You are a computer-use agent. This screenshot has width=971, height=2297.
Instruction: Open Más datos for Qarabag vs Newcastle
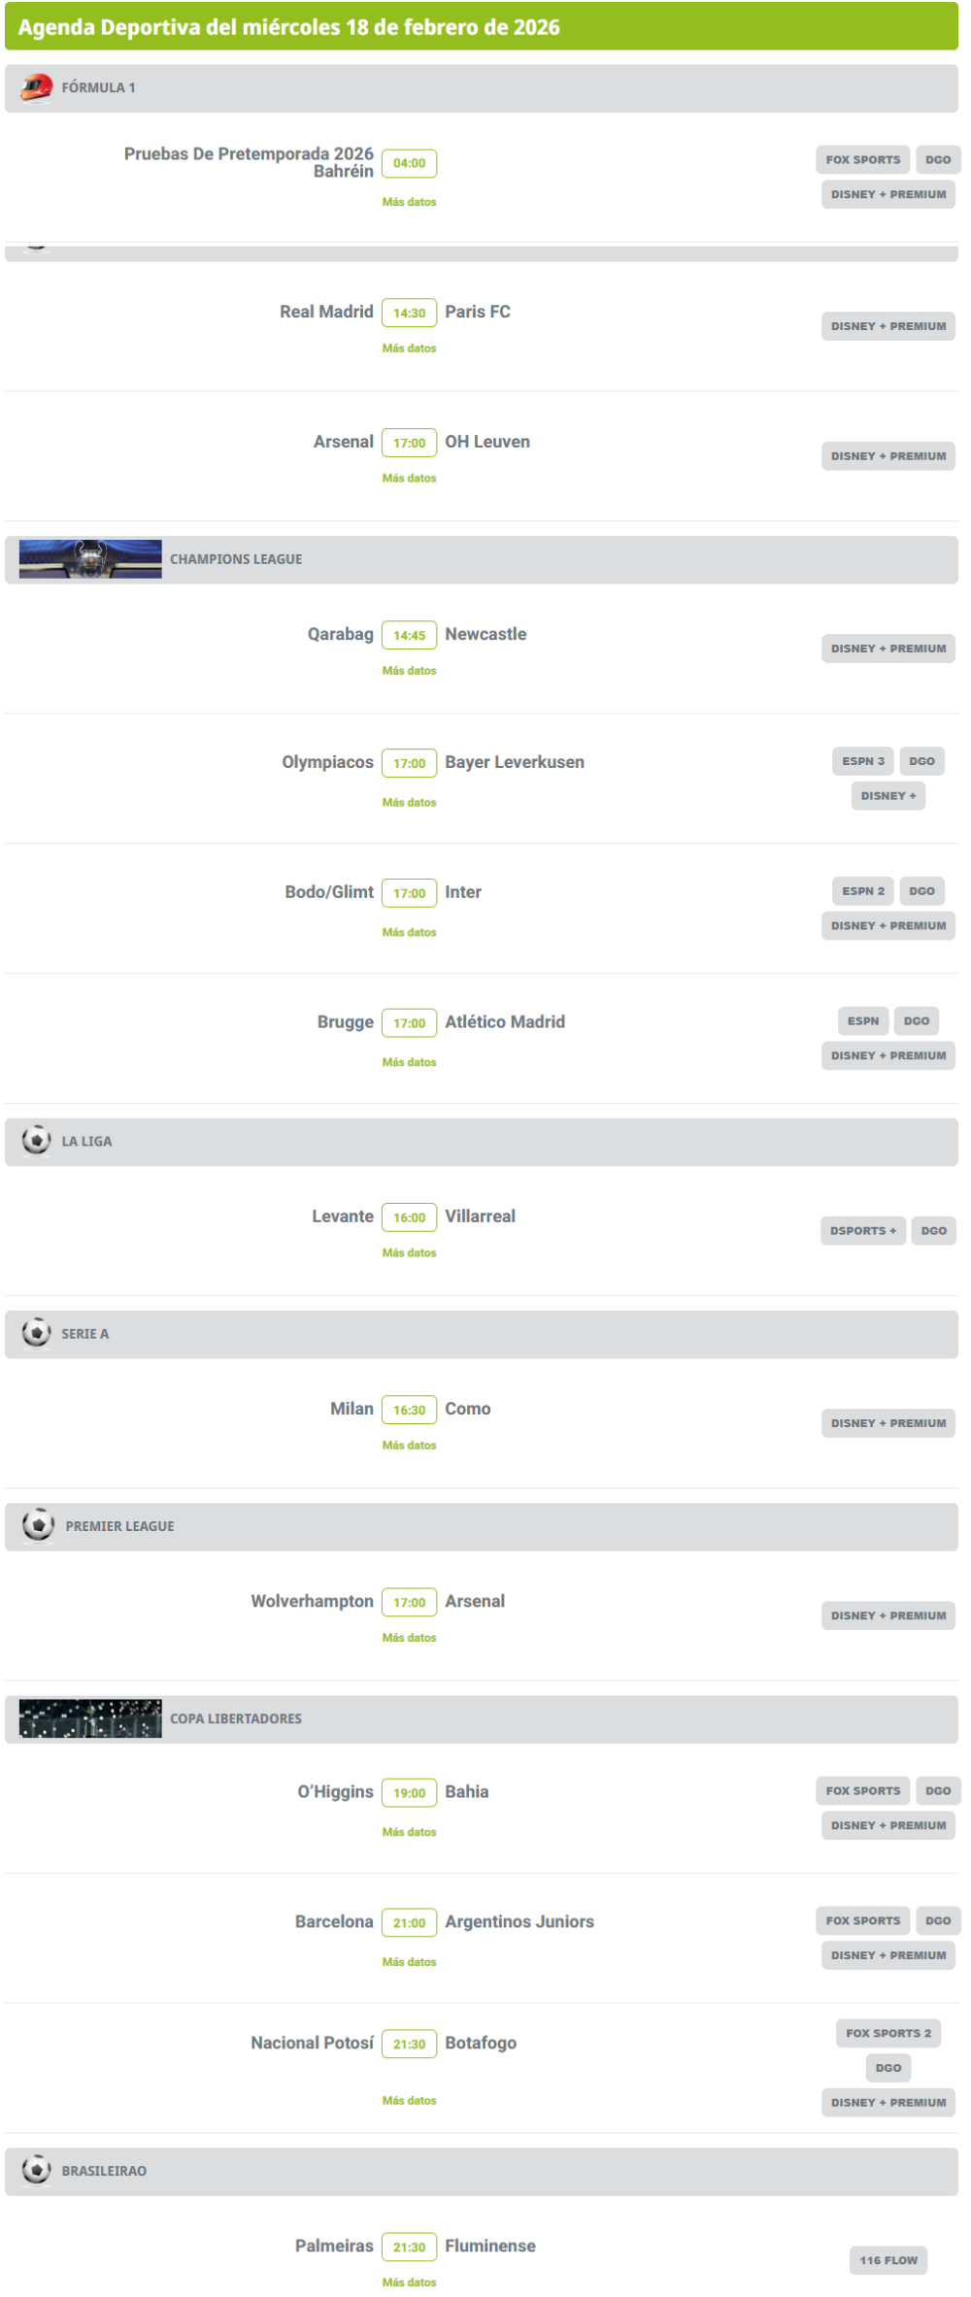point(409,671)
